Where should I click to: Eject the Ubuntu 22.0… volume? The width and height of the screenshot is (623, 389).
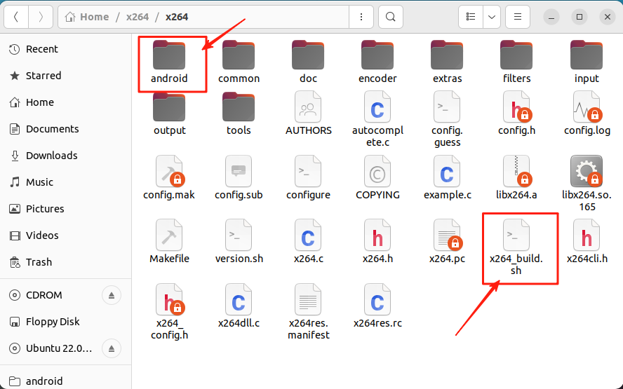pos(112,348)
